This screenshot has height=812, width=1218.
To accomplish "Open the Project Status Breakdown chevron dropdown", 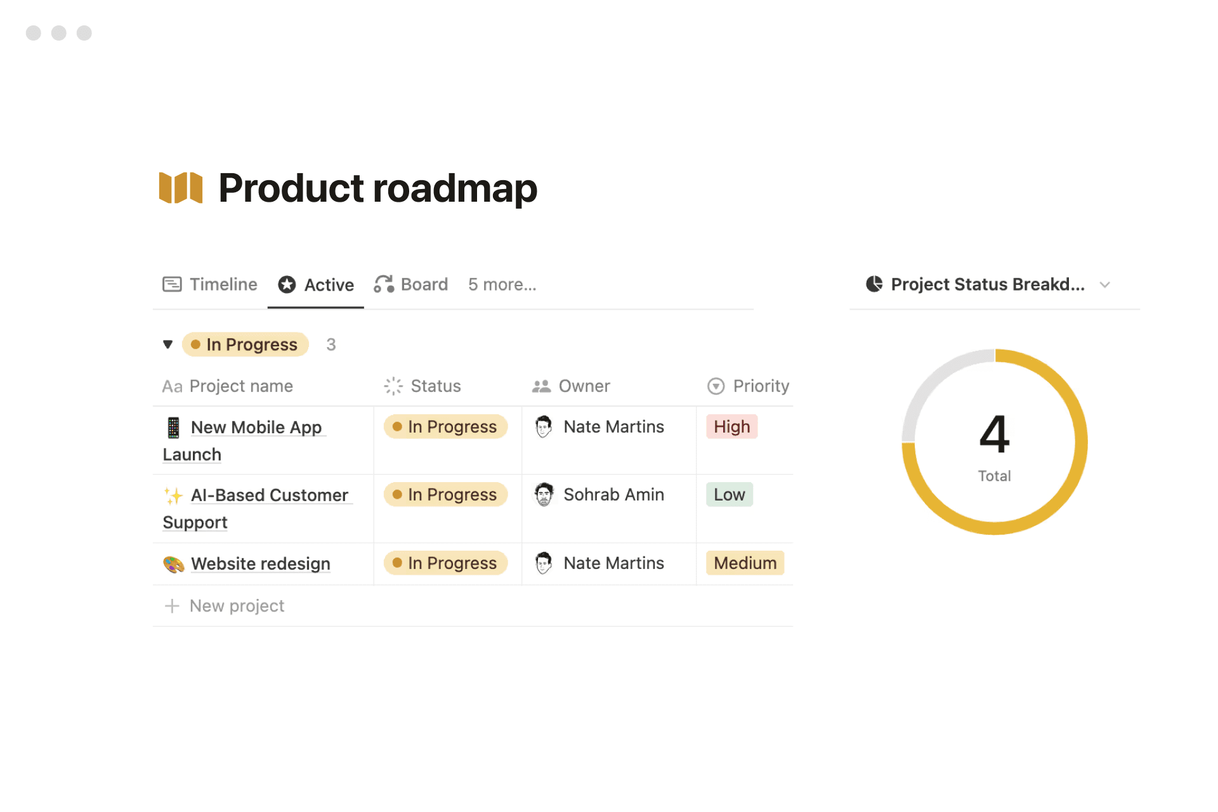I will 1105,285.
